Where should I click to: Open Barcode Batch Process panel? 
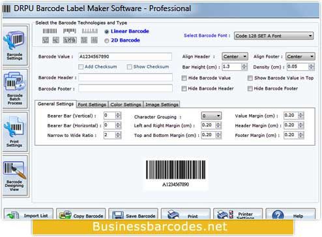[15, 89]
